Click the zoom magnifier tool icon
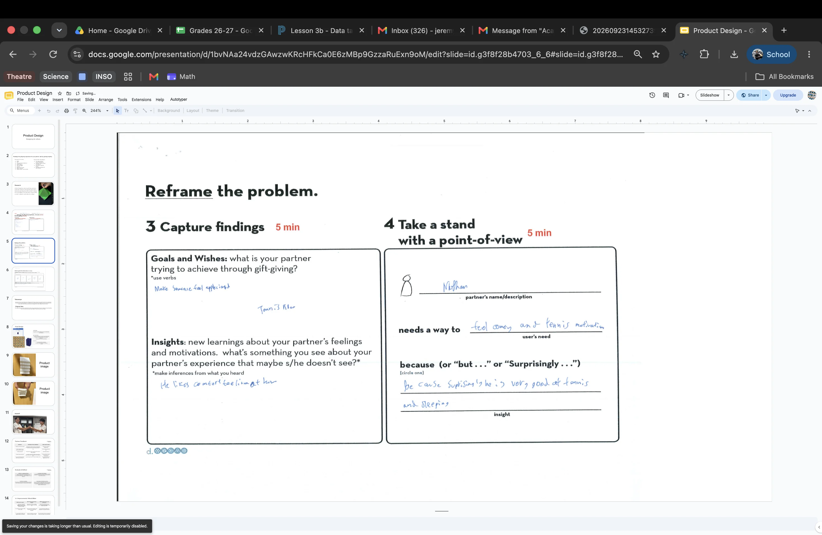This screenshot has height=535, width=822. tap(84, 111)
